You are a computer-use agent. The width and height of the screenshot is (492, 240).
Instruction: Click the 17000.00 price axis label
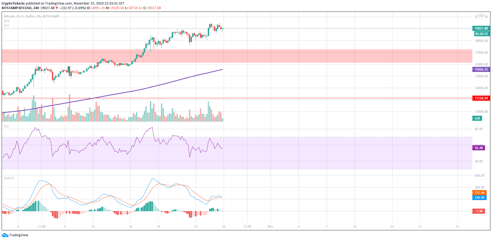481,53
